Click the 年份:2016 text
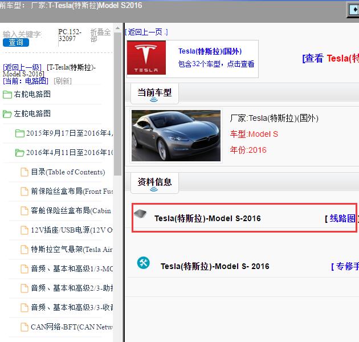The height and width of the screenshot is (342, 359). point(248,150)
